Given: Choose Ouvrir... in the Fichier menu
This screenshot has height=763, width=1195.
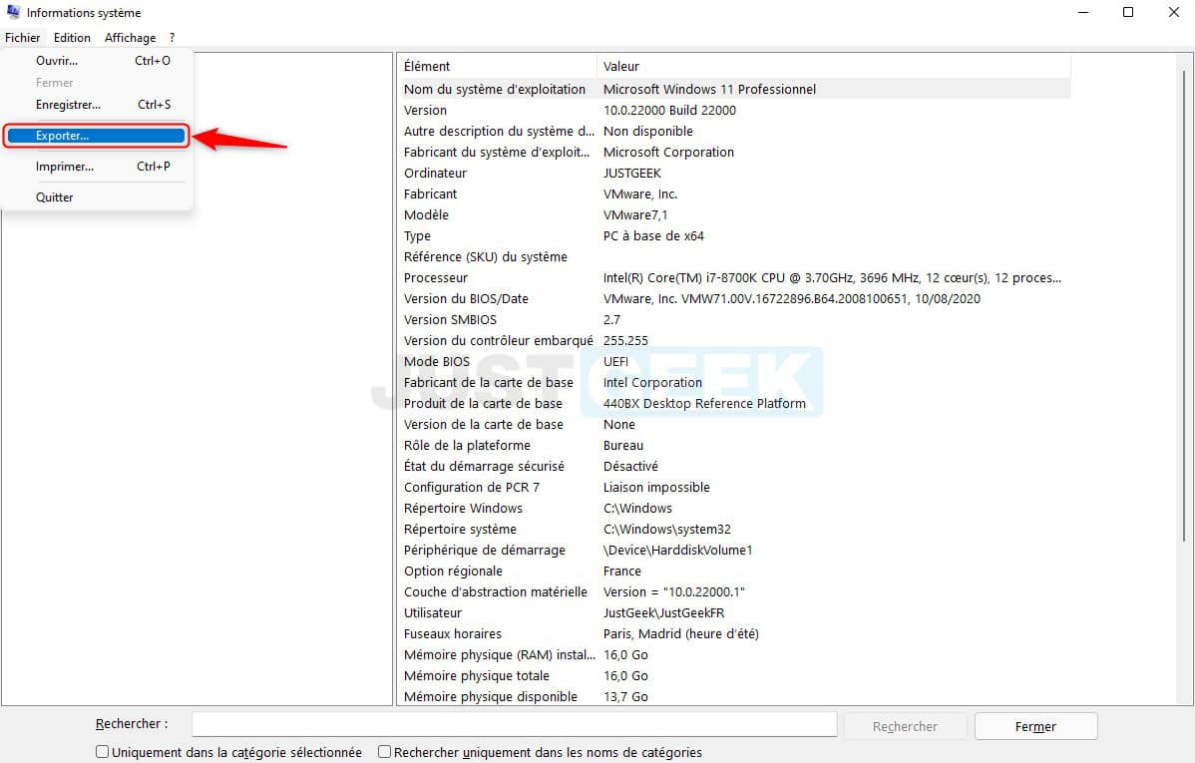Looking at the screenshot, I should [x=97, y=61].
